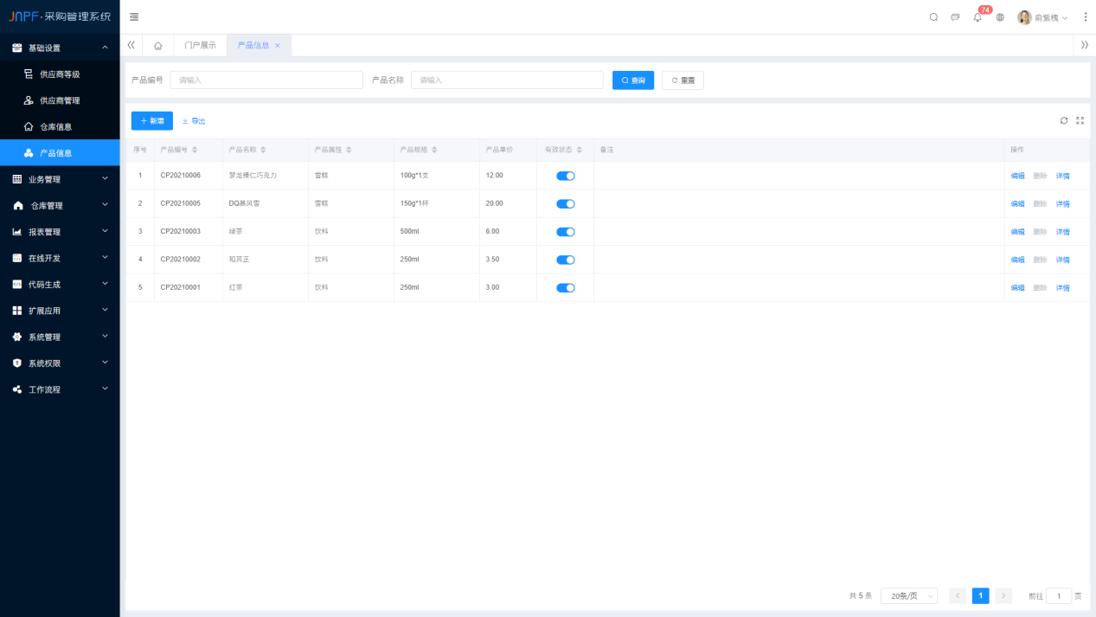Sort by 产品属性 column
Screen dimensions: 1096x617
coord(349,151)
